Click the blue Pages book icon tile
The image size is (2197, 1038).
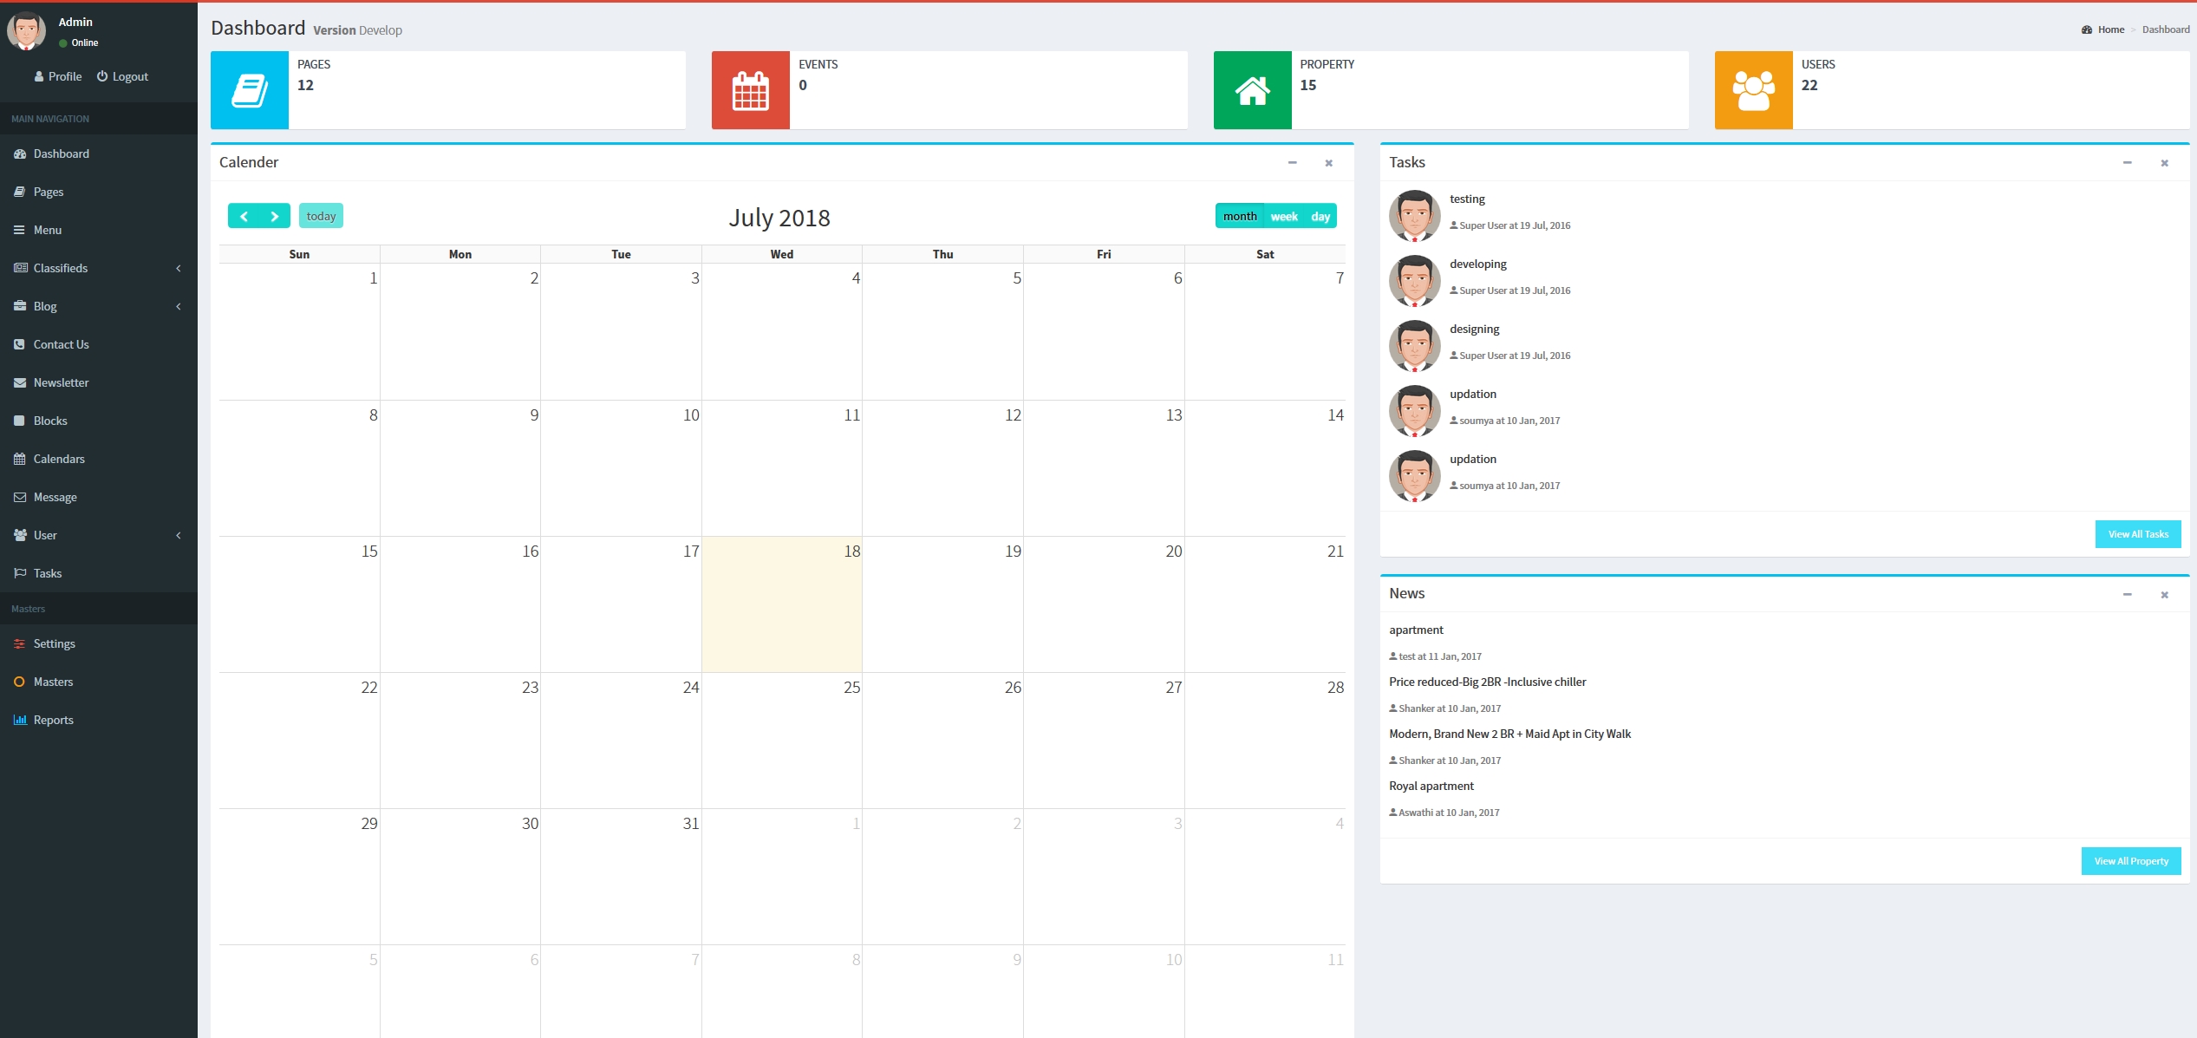[250, 90]
